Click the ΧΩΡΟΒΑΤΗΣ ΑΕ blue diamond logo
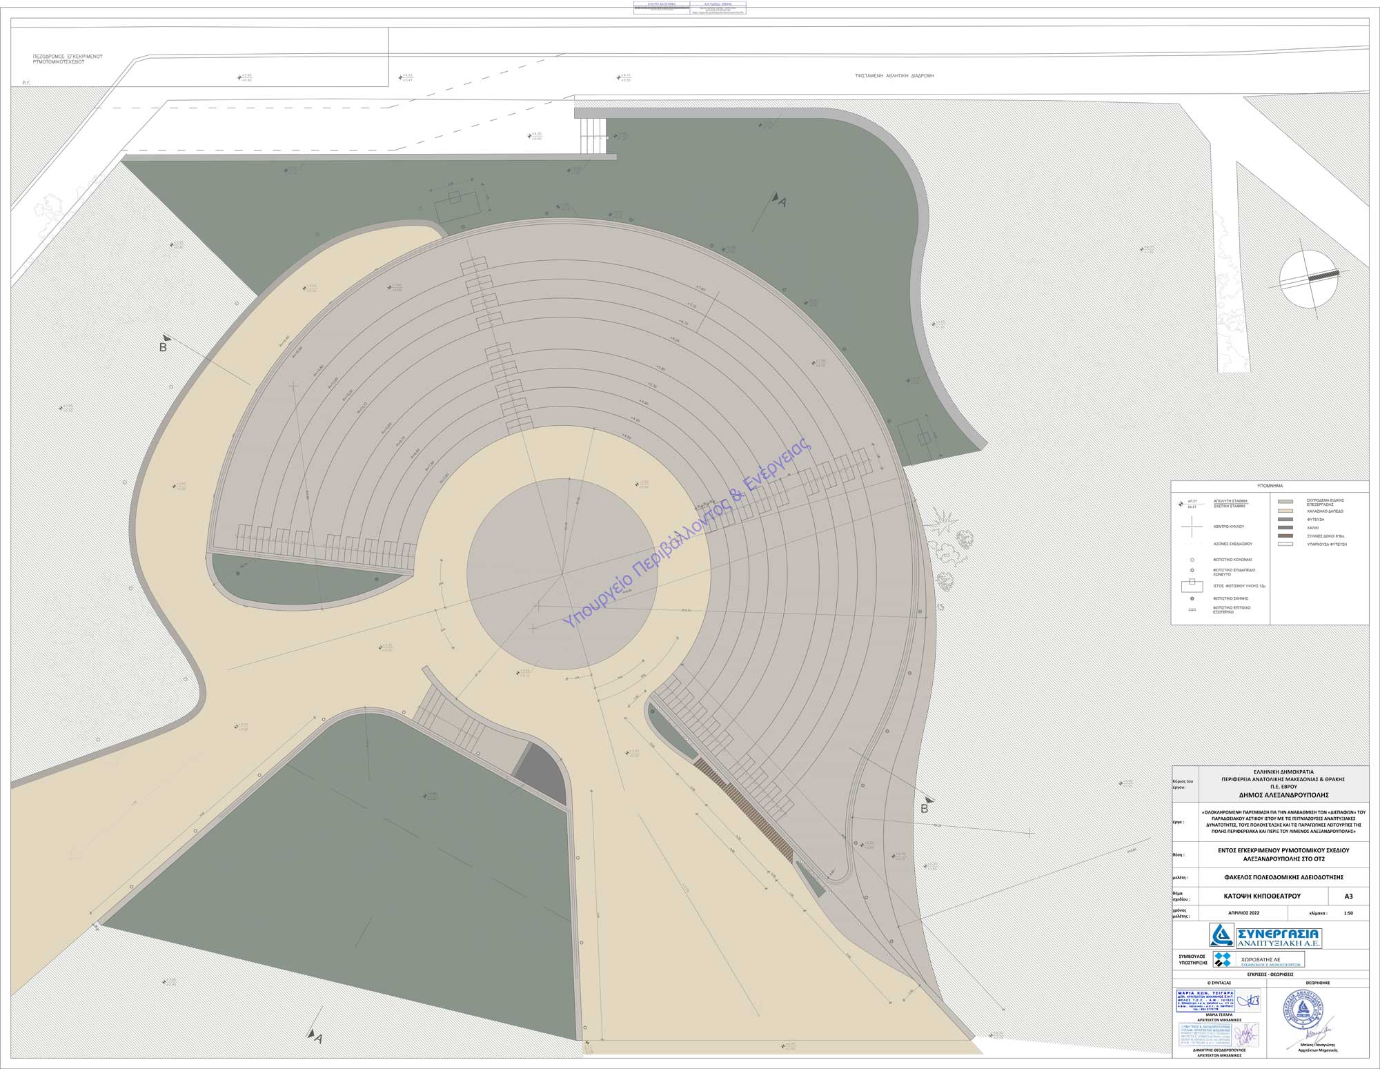 tap(1223, 959)
